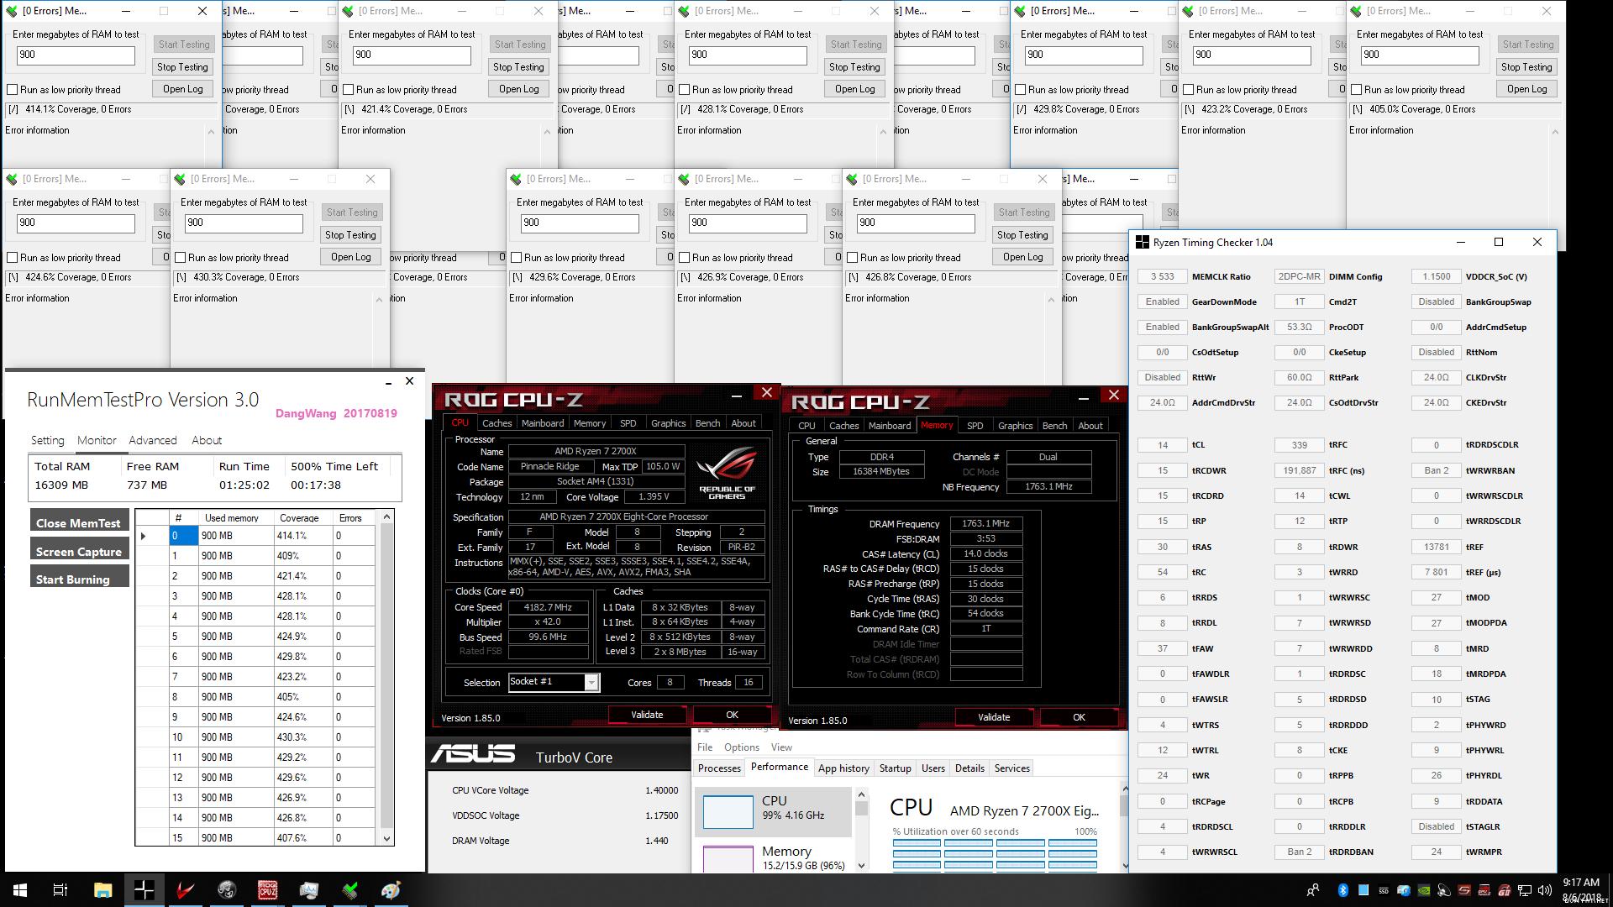
Task: Open File Explorer from the taskbar
Action: pos(102,890)
